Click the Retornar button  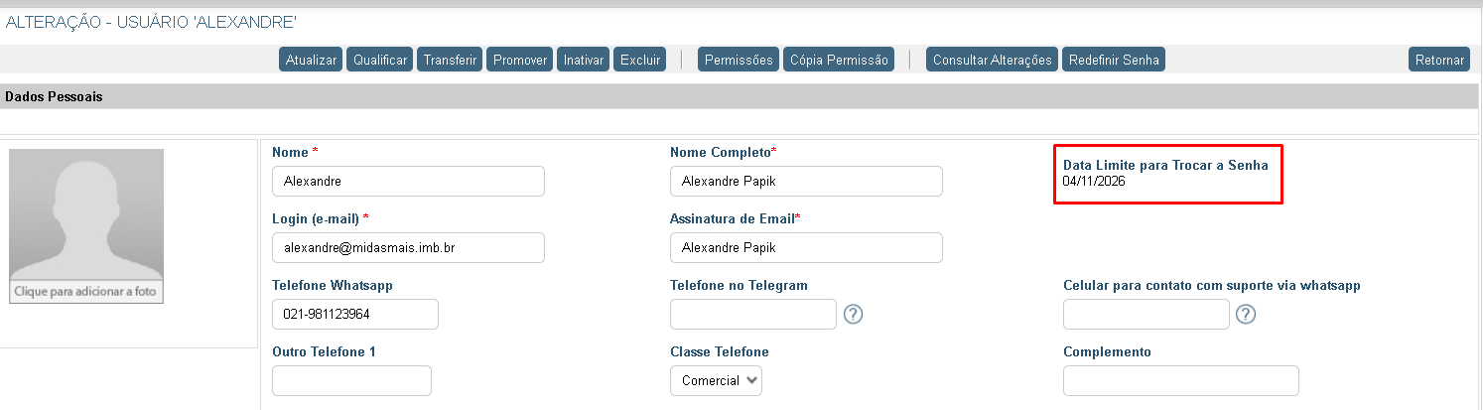coord(1439,60)
